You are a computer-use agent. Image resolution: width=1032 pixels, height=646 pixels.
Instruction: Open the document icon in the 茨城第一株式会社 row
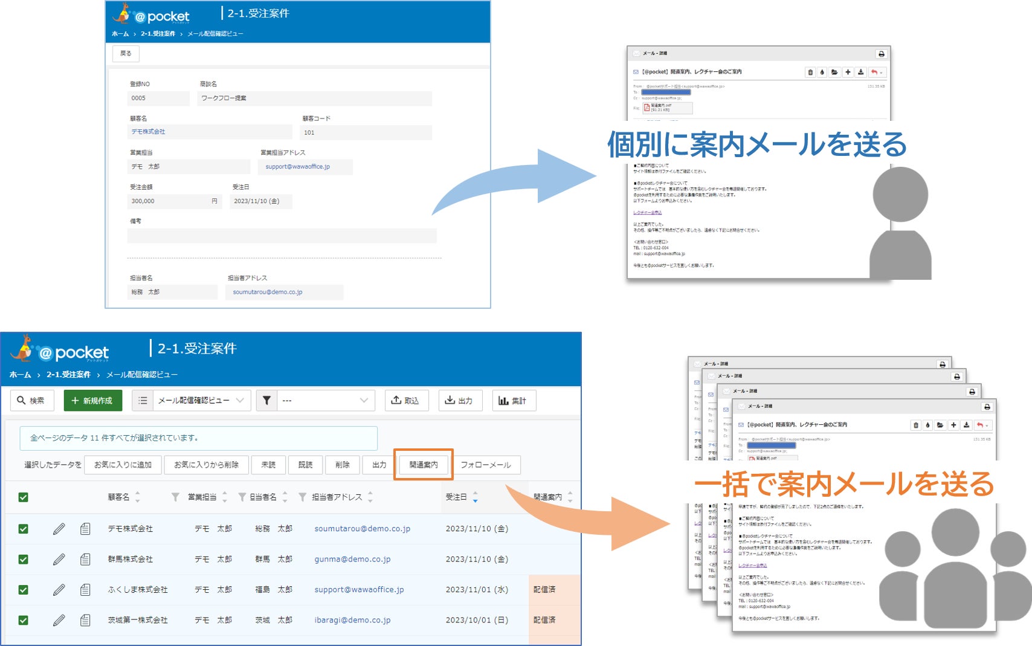click(x=85, y=621)
